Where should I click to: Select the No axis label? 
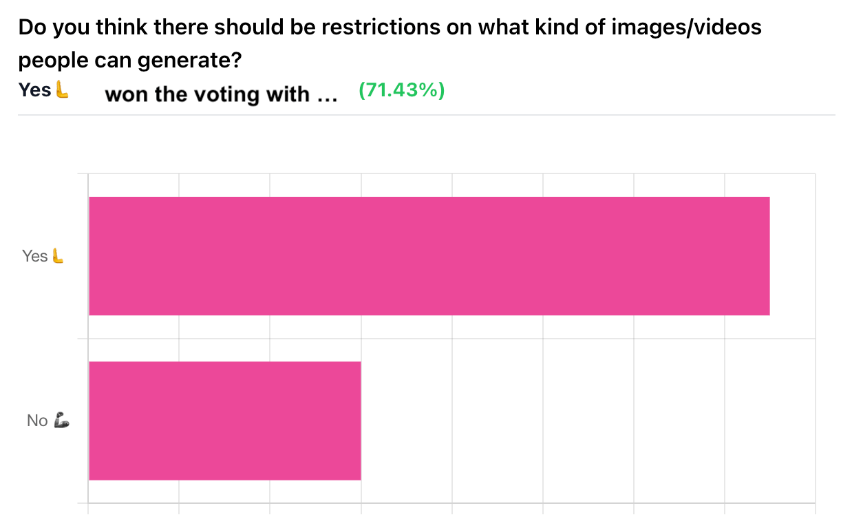[x=37, y=421]
